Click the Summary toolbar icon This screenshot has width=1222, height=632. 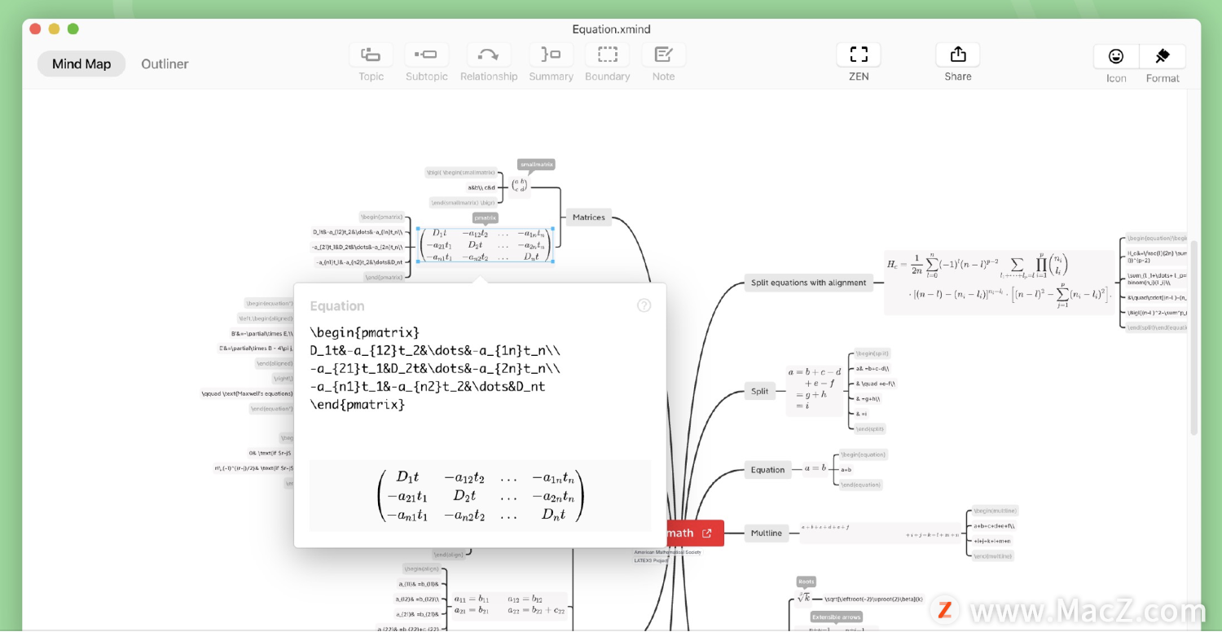coord(551,55)
